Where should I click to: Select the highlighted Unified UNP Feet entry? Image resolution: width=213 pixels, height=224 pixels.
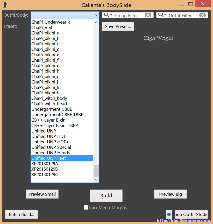click(62, 158)
